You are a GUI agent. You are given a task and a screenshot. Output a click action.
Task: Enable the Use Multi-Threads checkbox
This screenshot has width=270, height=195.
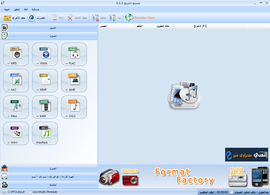[x=30, y=192]
